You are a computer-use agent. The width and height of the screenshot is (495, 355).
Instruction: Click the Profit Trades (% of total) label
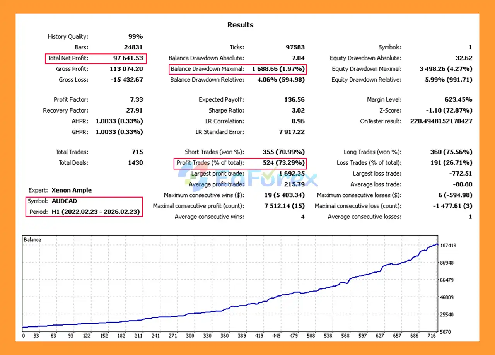coord(210,163)
